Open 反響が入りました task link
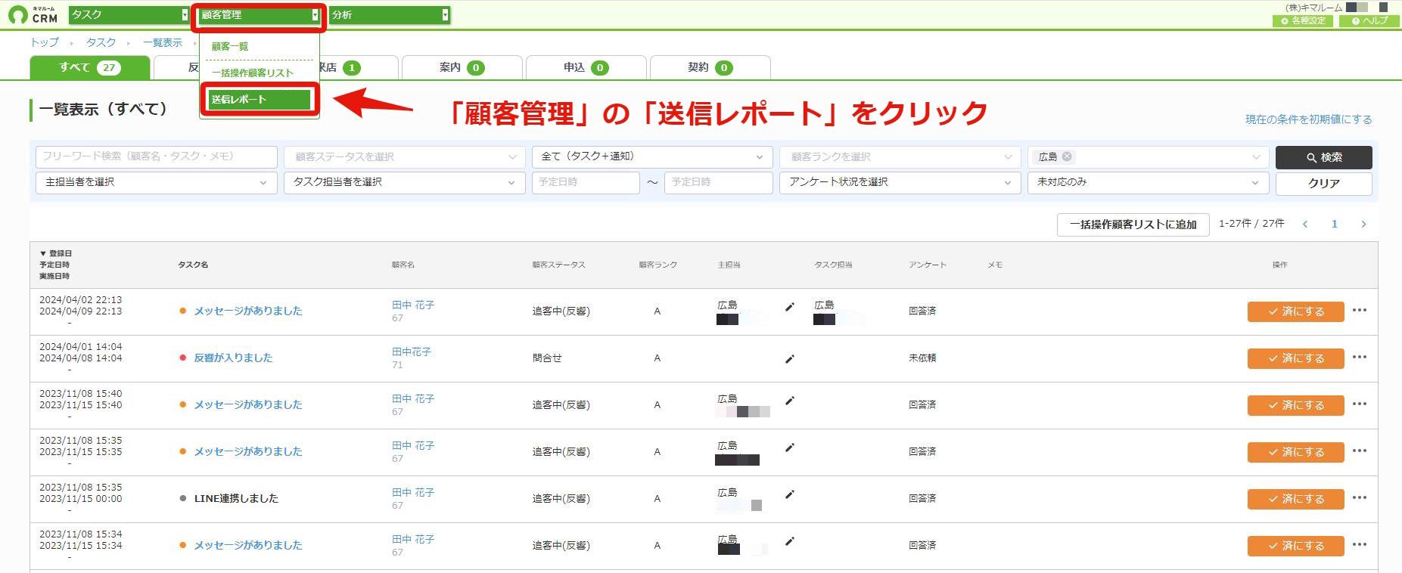Screen dimensions: 1402x573 tap(233, 358)
